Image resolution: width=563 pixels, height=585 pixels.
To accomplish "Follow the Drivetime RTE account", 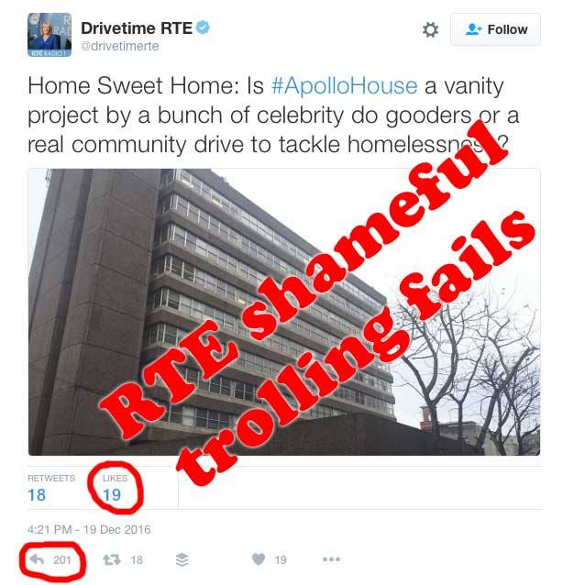I will [495, 29].
